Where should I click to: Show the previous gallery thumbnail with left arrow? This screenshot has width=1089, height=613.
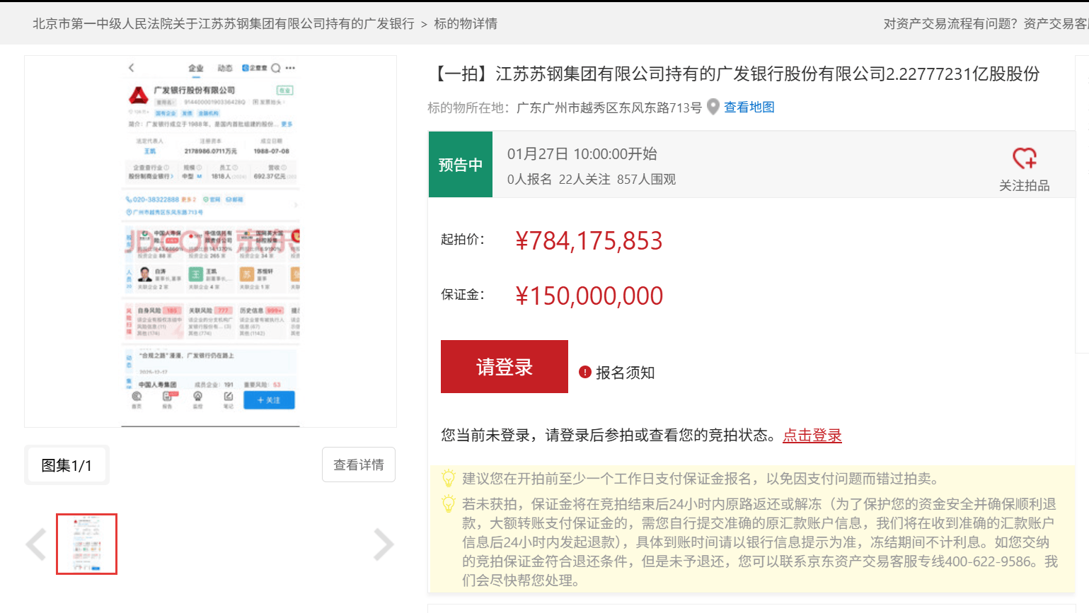(36, 544)
